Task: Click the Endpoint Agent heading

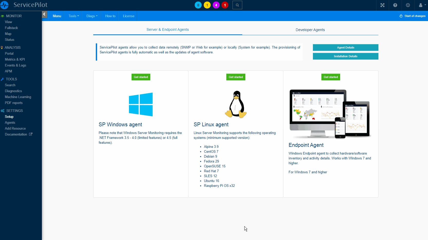Action: tap(306, 145)
